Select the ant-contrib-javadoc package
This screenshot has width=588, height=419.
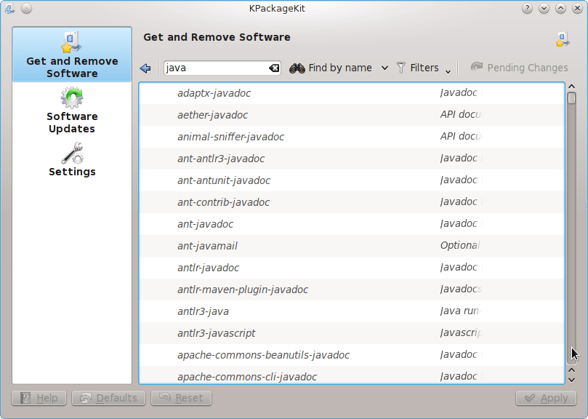point(352,202)
